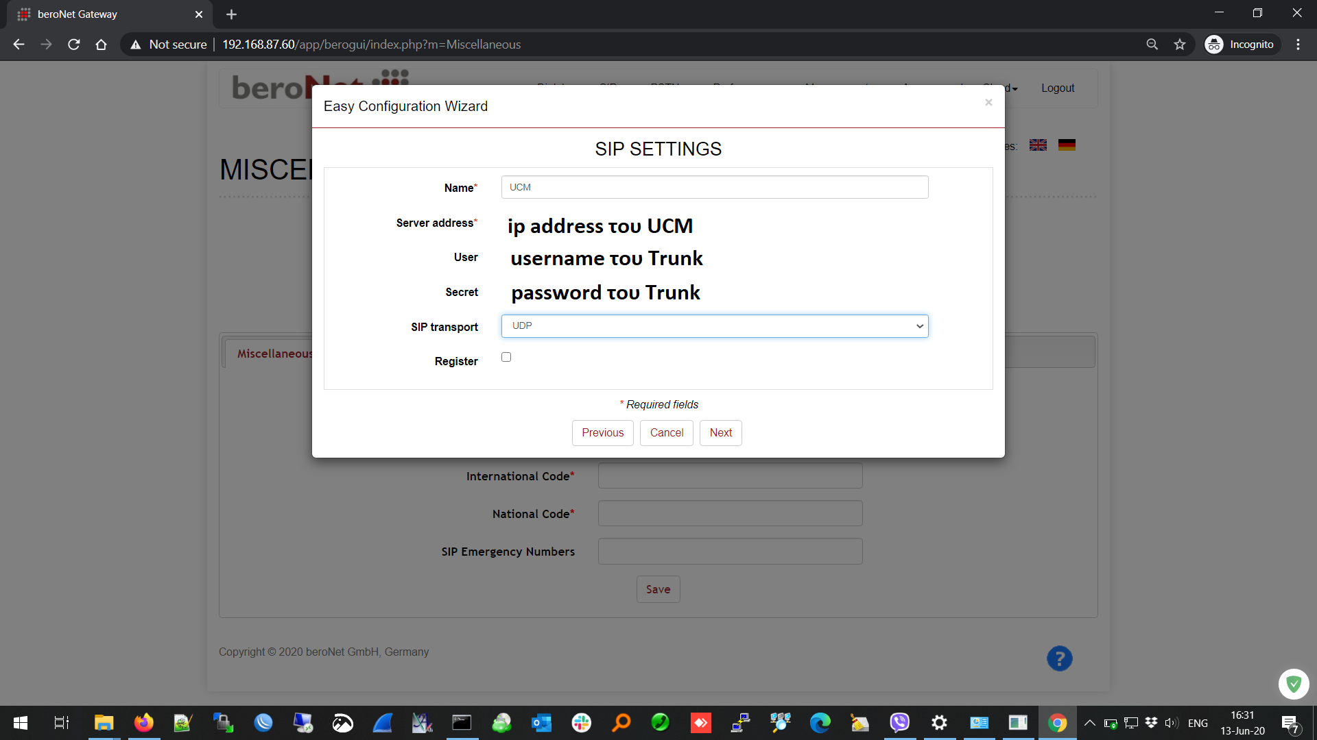
Task: Cancel the configuration wizard
Action: point(666,433)
